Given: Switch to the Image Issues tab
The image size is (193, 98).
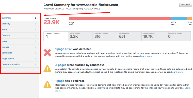Looking at the screenshot, I should pyautogui.click(x=154, y=36).
